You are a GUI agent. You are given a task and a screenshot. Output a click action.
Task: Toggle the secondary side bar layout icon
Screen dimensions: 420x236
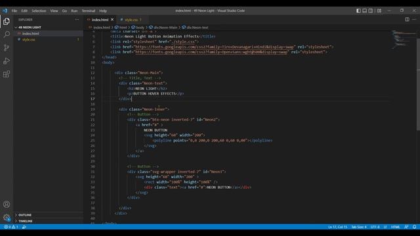click(371, 10)
